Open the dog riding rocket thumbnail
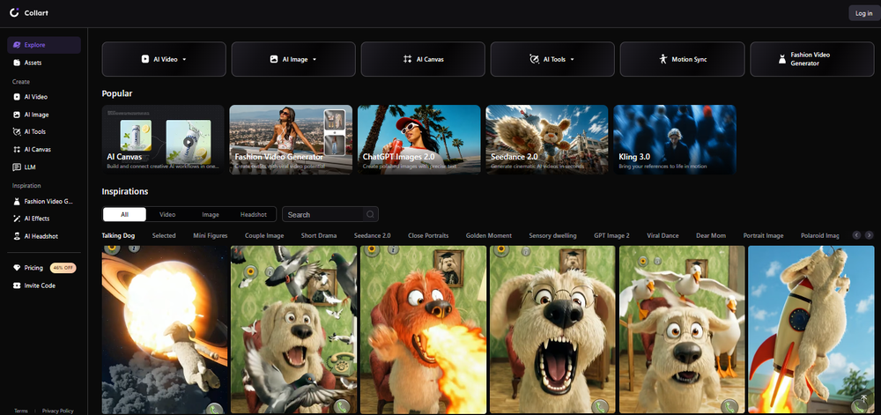 click(x=811, y=330)
